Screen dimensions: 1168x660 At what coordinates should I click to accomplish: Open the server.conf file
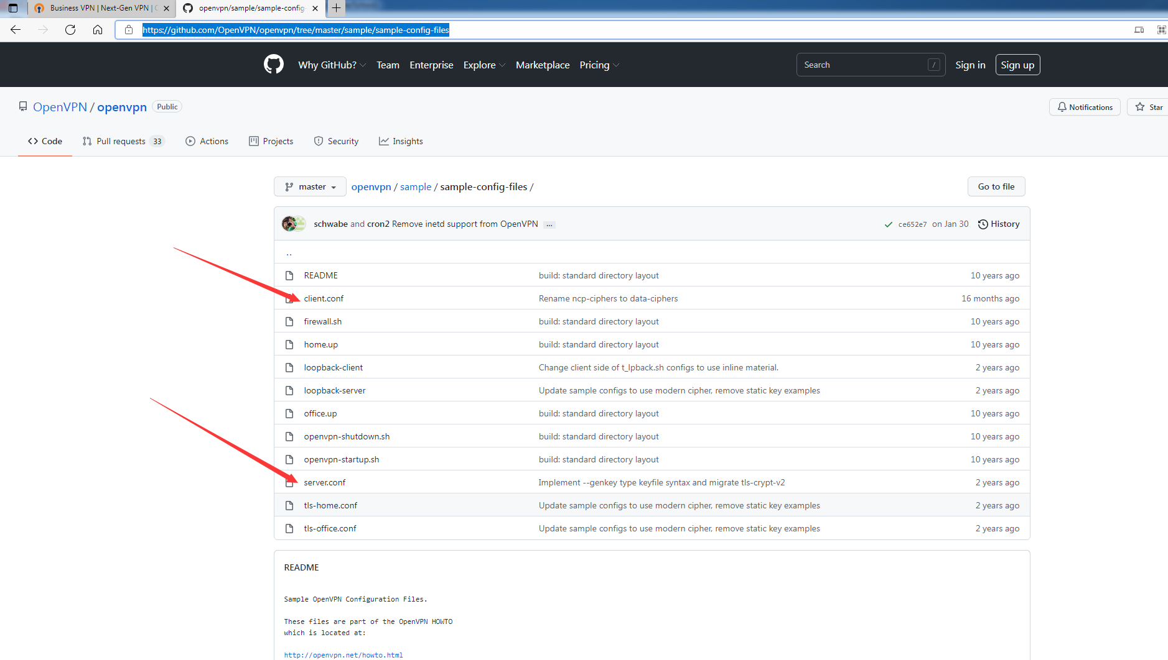tap(324, 482)
